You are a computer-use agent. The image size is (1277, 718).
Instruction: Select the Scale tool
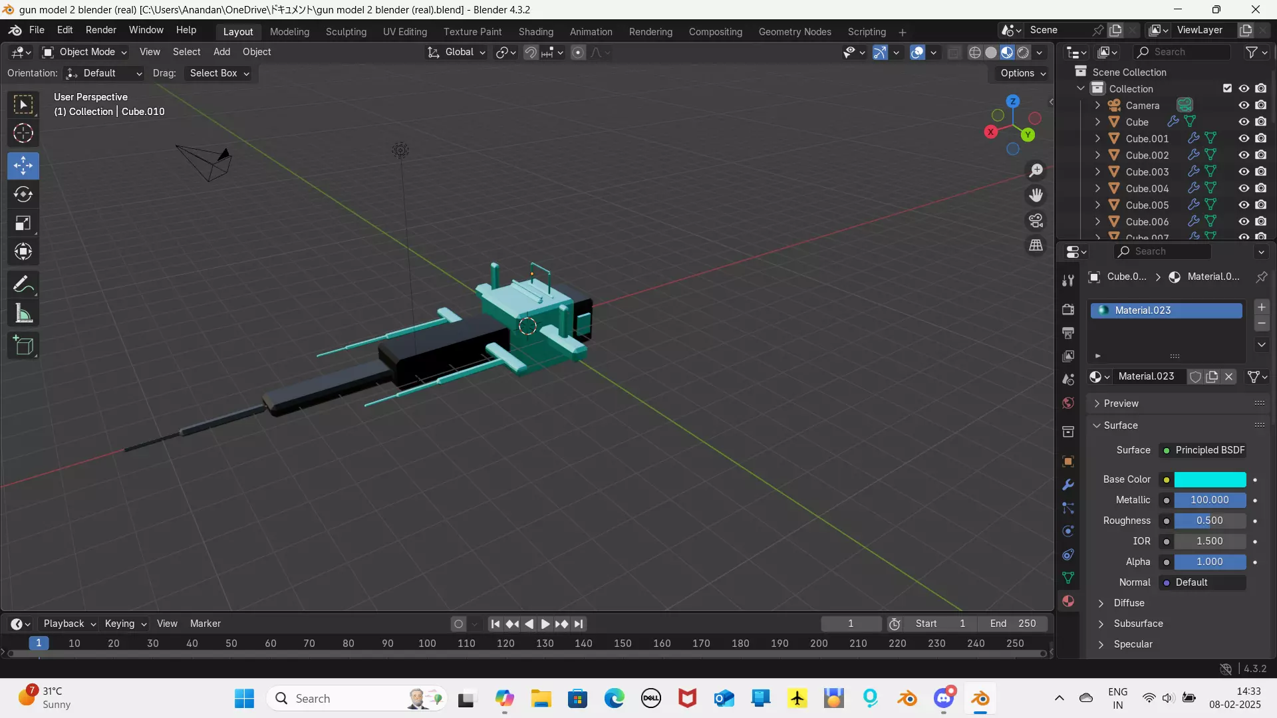point(23,223)
